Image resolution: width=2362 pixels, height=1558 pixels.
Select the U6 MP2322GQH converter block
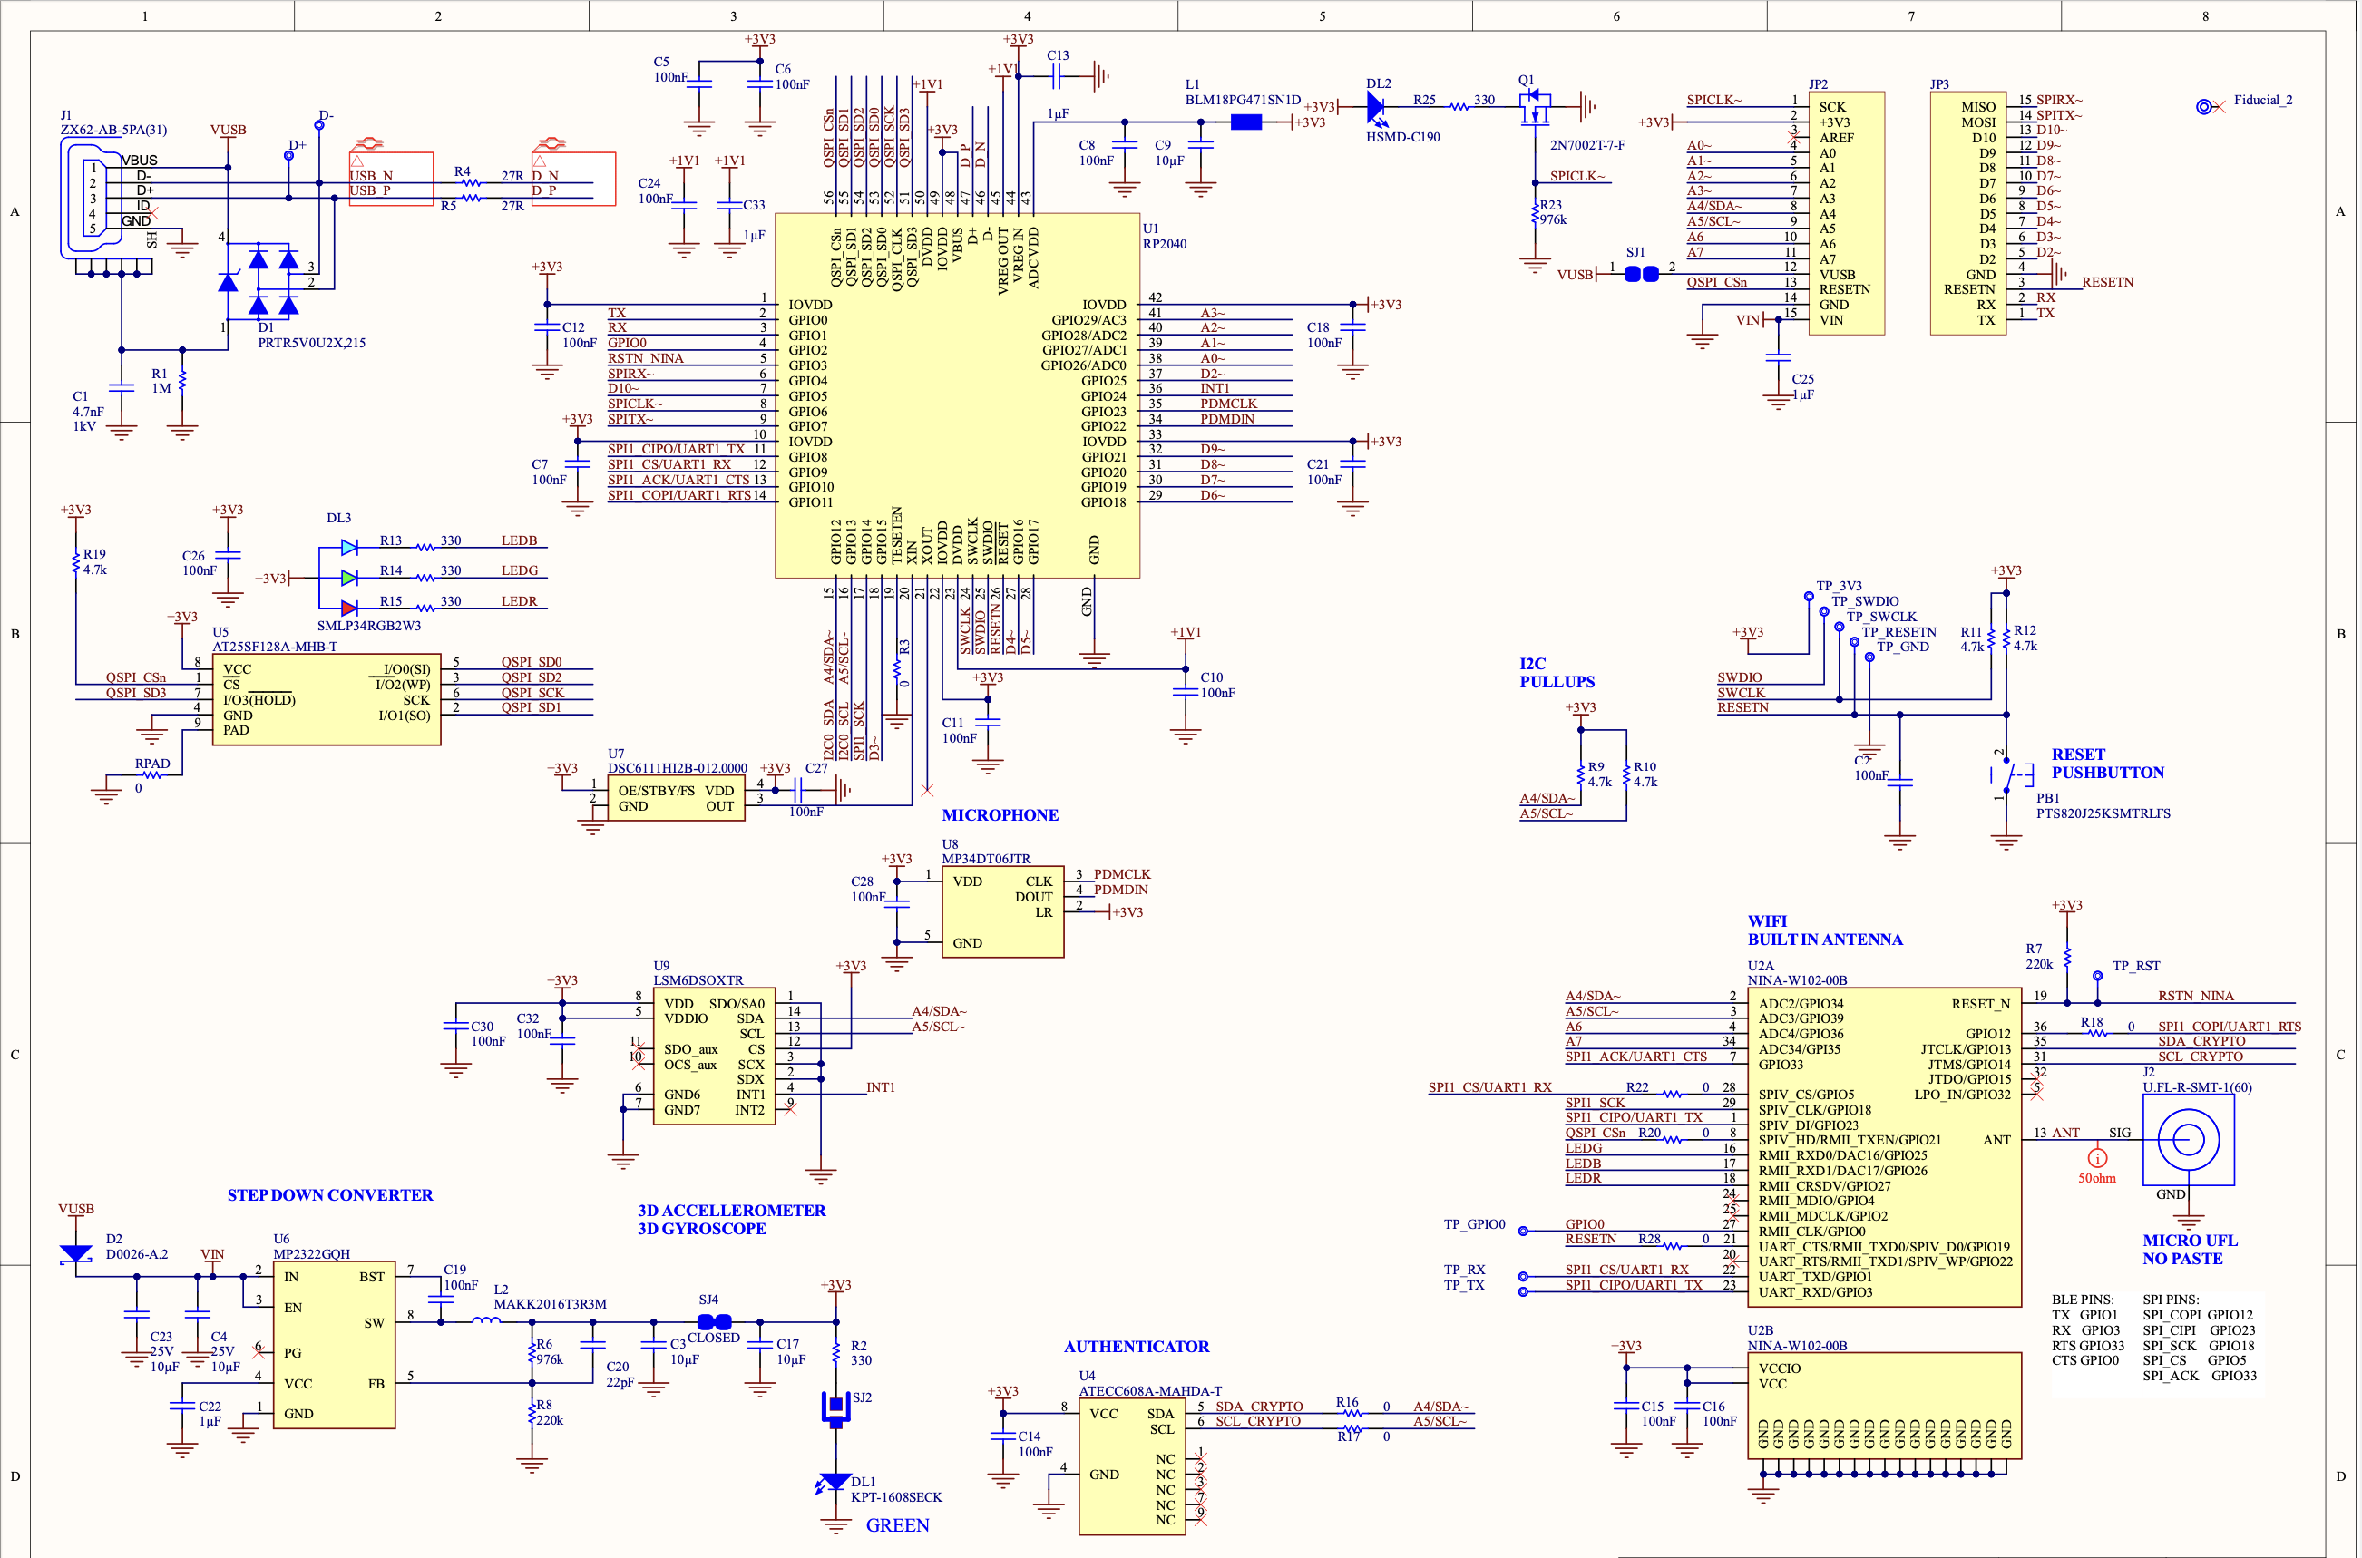[x=335, y=1346]
